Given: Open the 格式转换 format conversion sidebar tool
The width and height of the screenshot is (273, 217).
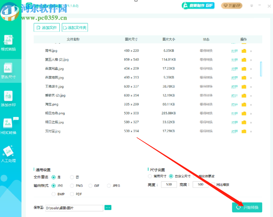Looking at the screenshot, I should click(8, 43).
